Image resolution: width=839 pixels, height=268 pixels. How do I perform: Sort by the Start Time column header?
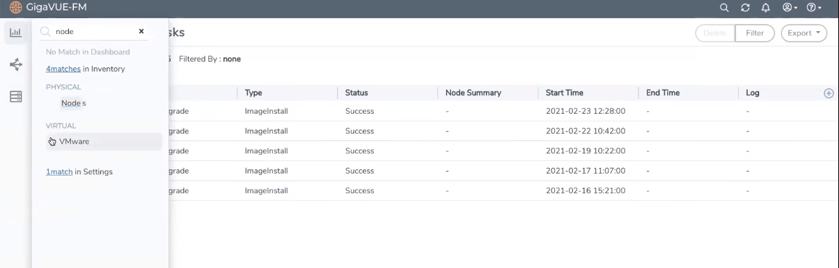(x=565, y=92)
